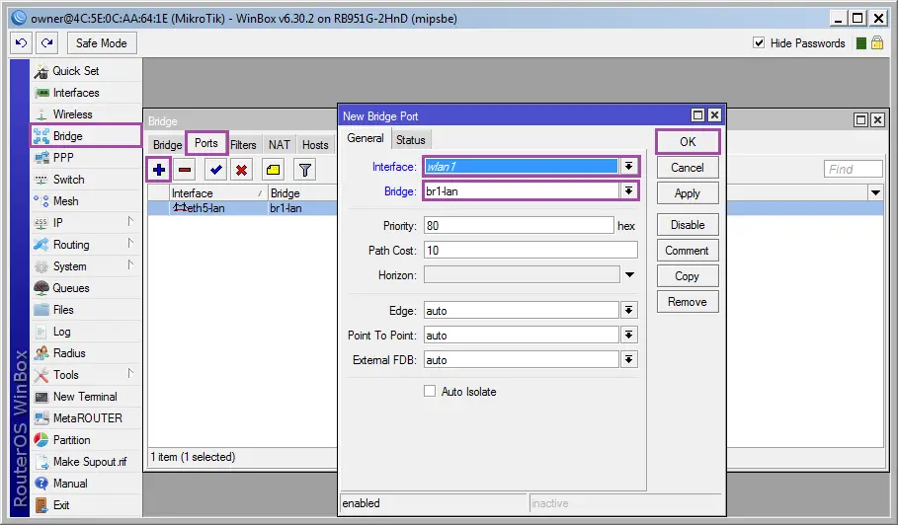Switch to the General tab
The height and width of the screenshot is (525, 898).
(366, 138)
